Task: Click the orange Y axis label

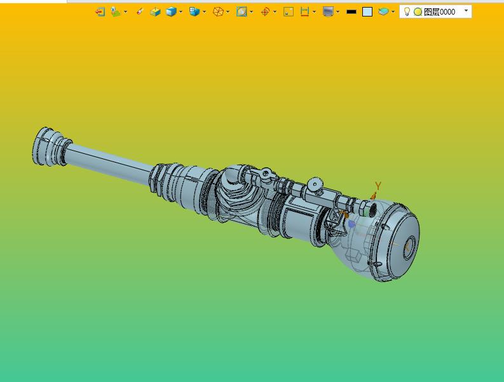Action: click(378, 186)
